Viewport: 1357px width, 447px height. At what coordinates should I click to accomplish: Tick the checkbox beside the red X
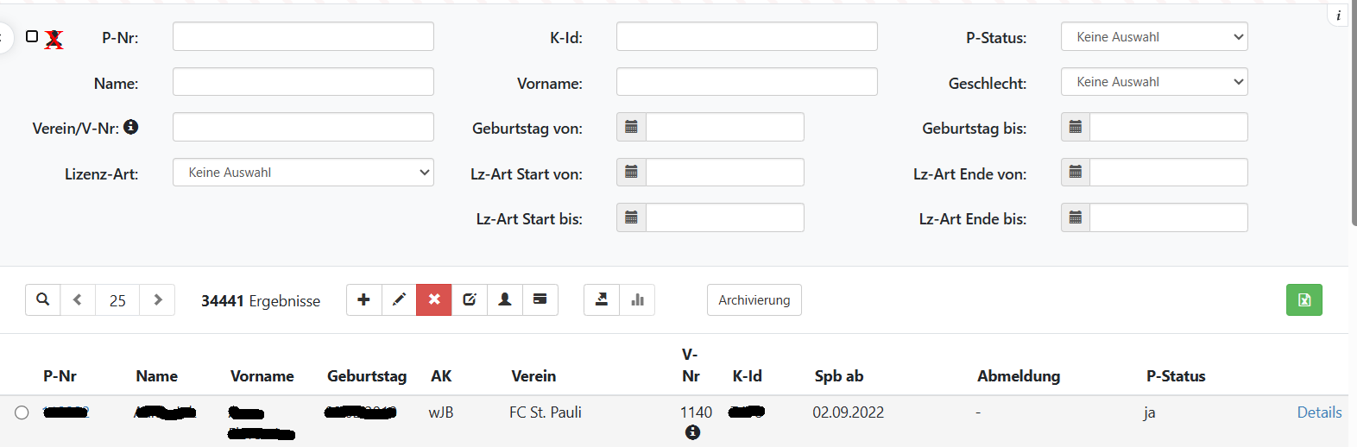pos(32,37)
